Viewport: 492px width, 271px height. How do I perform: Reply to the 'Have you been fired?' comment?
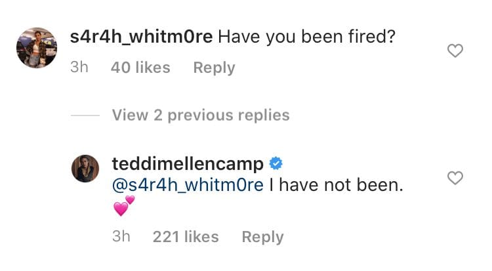tap(214, 68)
